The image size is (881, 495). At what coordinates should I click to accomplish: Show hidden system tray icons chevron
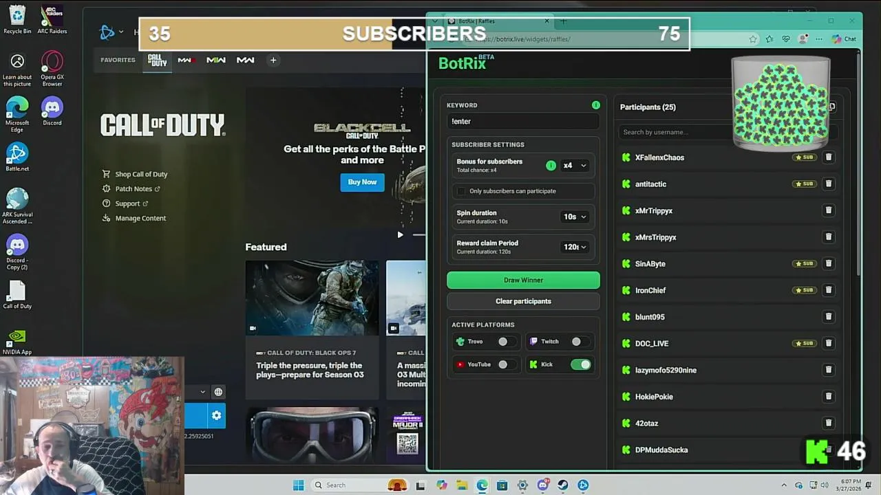tap(783, 485)
